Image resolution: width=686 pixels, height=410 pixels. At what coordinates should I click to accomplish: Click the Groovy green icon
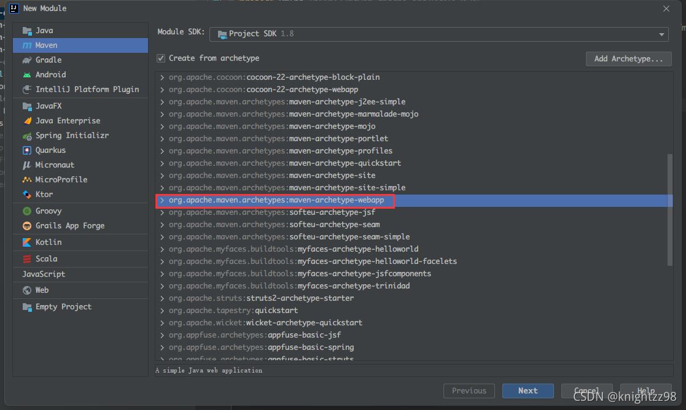click(x=27, y=211)
